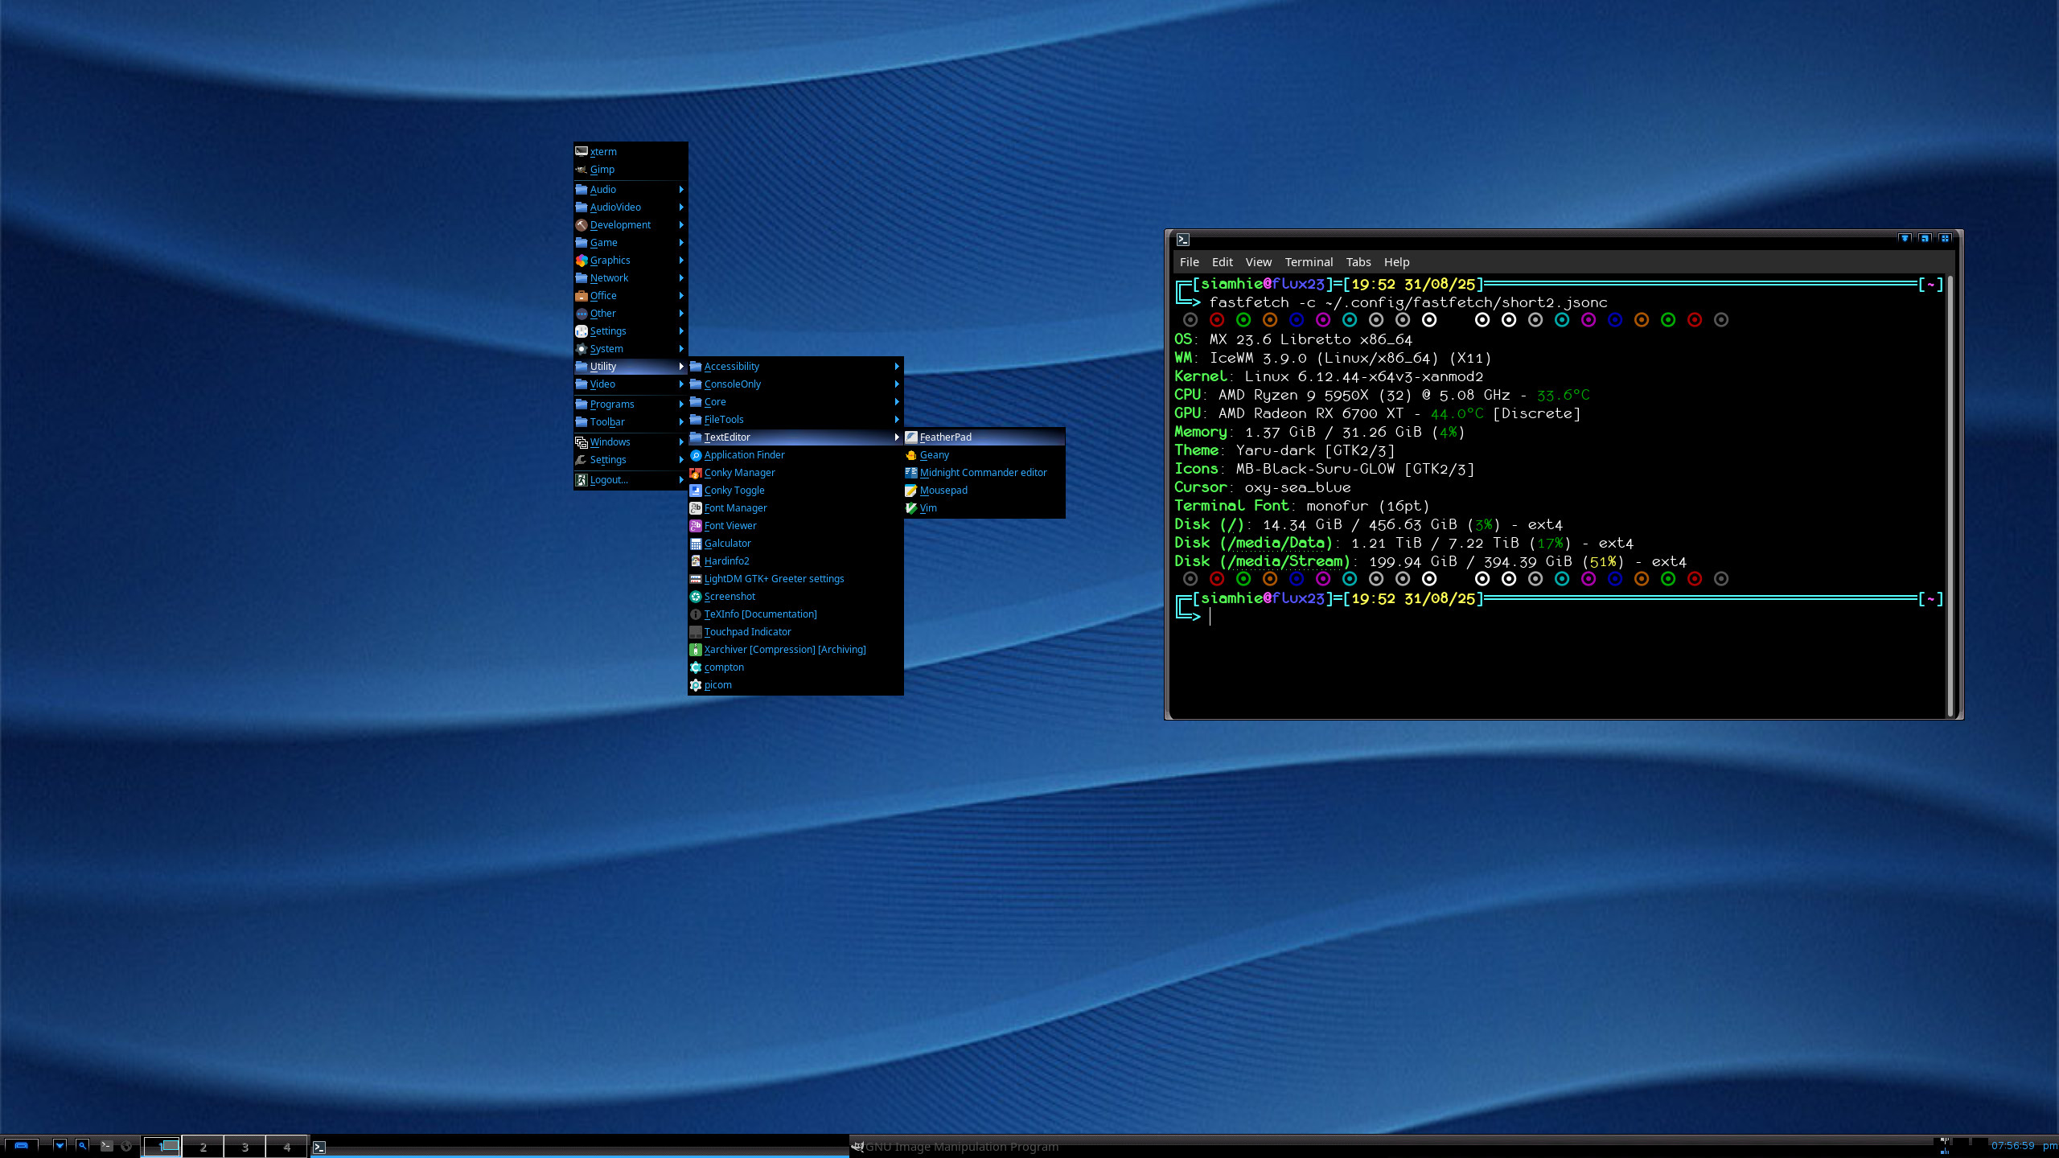Expand the Accessibility submenu

pos(795,367)
